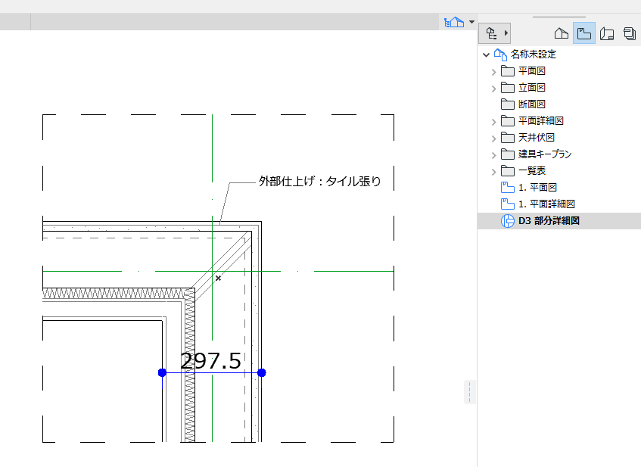Open the Project Map icon in Navigator
This screenshot has height=467, width=641.
tap(562, 33)
